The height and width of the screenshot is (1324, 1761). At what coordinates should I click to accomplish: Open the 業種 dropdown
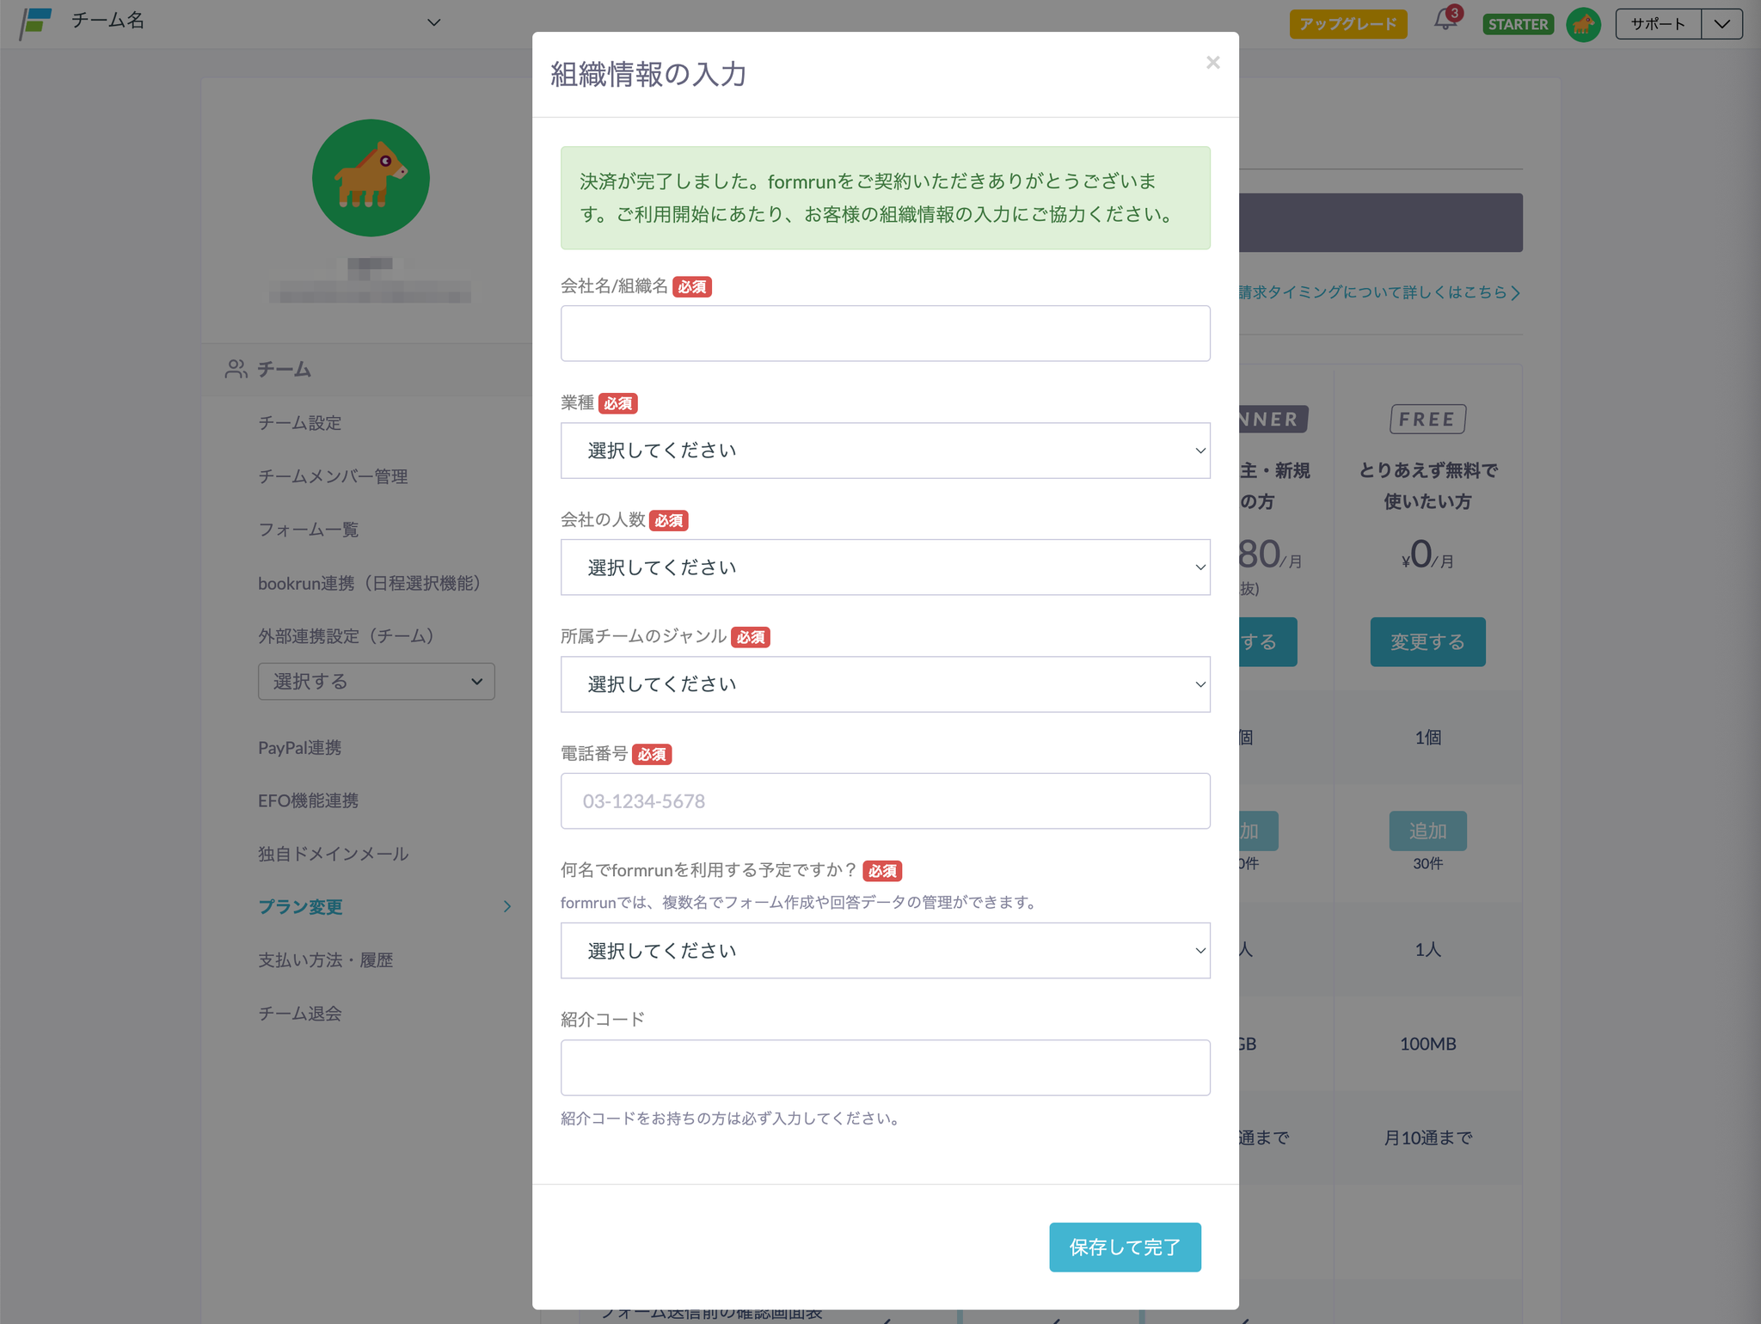tap(885, 451)
